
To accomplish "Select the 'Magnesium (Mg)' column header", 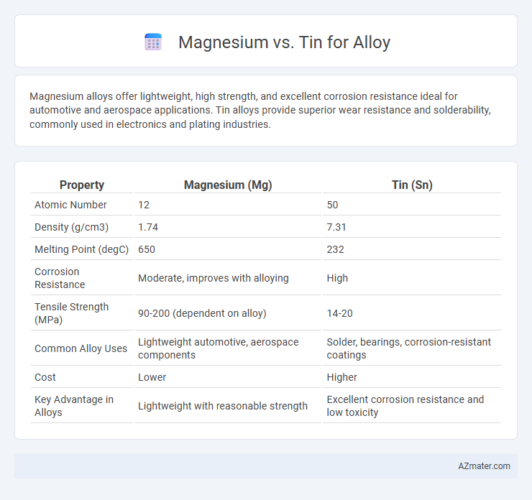I will [x=228, y=185].
